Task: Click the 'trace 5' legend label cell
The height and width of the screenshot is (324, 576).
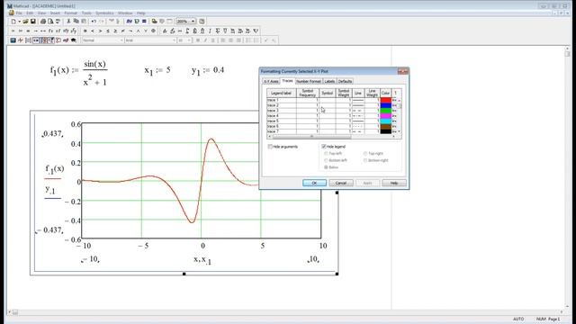Action: pyautogui.click(x=282, y=121)
